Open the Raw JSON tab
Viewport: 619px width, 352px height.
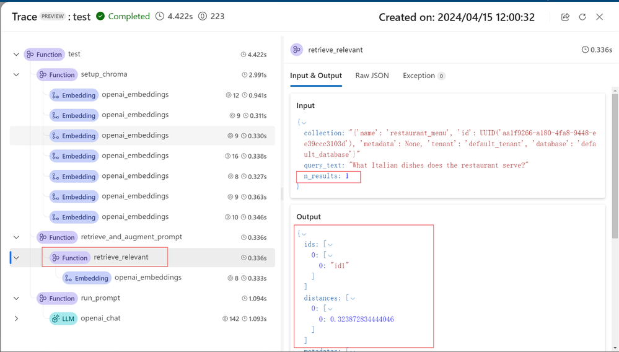pos(372,76)
